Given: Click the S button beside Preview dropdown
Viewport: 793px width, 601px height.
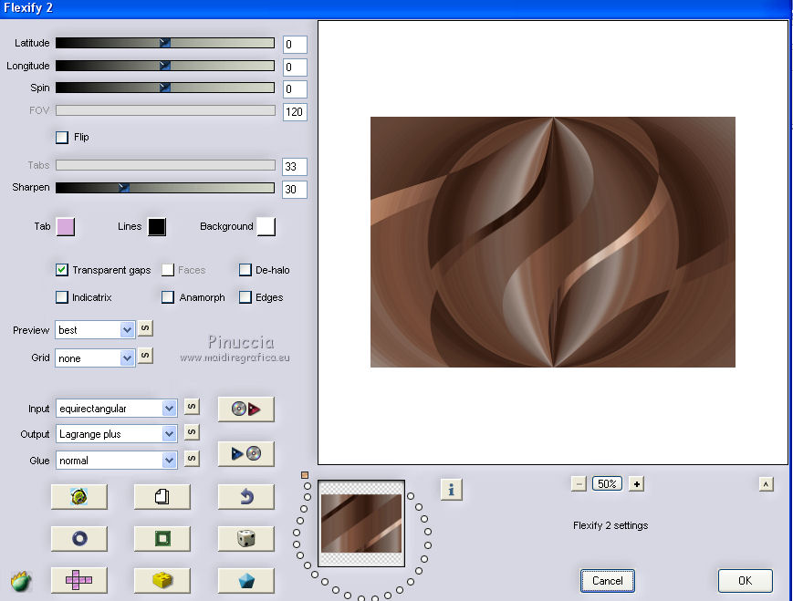Looking at the screenshot, I should click(x=145, y=328).
